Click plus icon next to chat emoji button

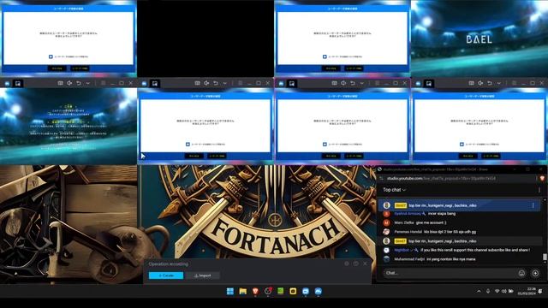point(535,274)
